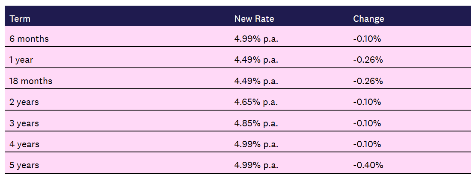Screen dimensions: 475x175
Task: Select the 5 years term cell
Action: coord(24,165)
